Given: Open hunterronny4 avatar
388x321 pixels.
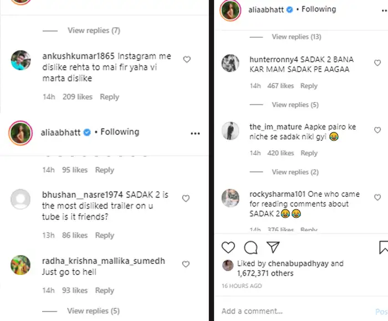Looking at the screenshot, I should [x=230, y=64].
